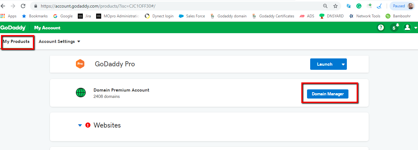
Task: Open the help question mark icon
Action: point(381,28)
